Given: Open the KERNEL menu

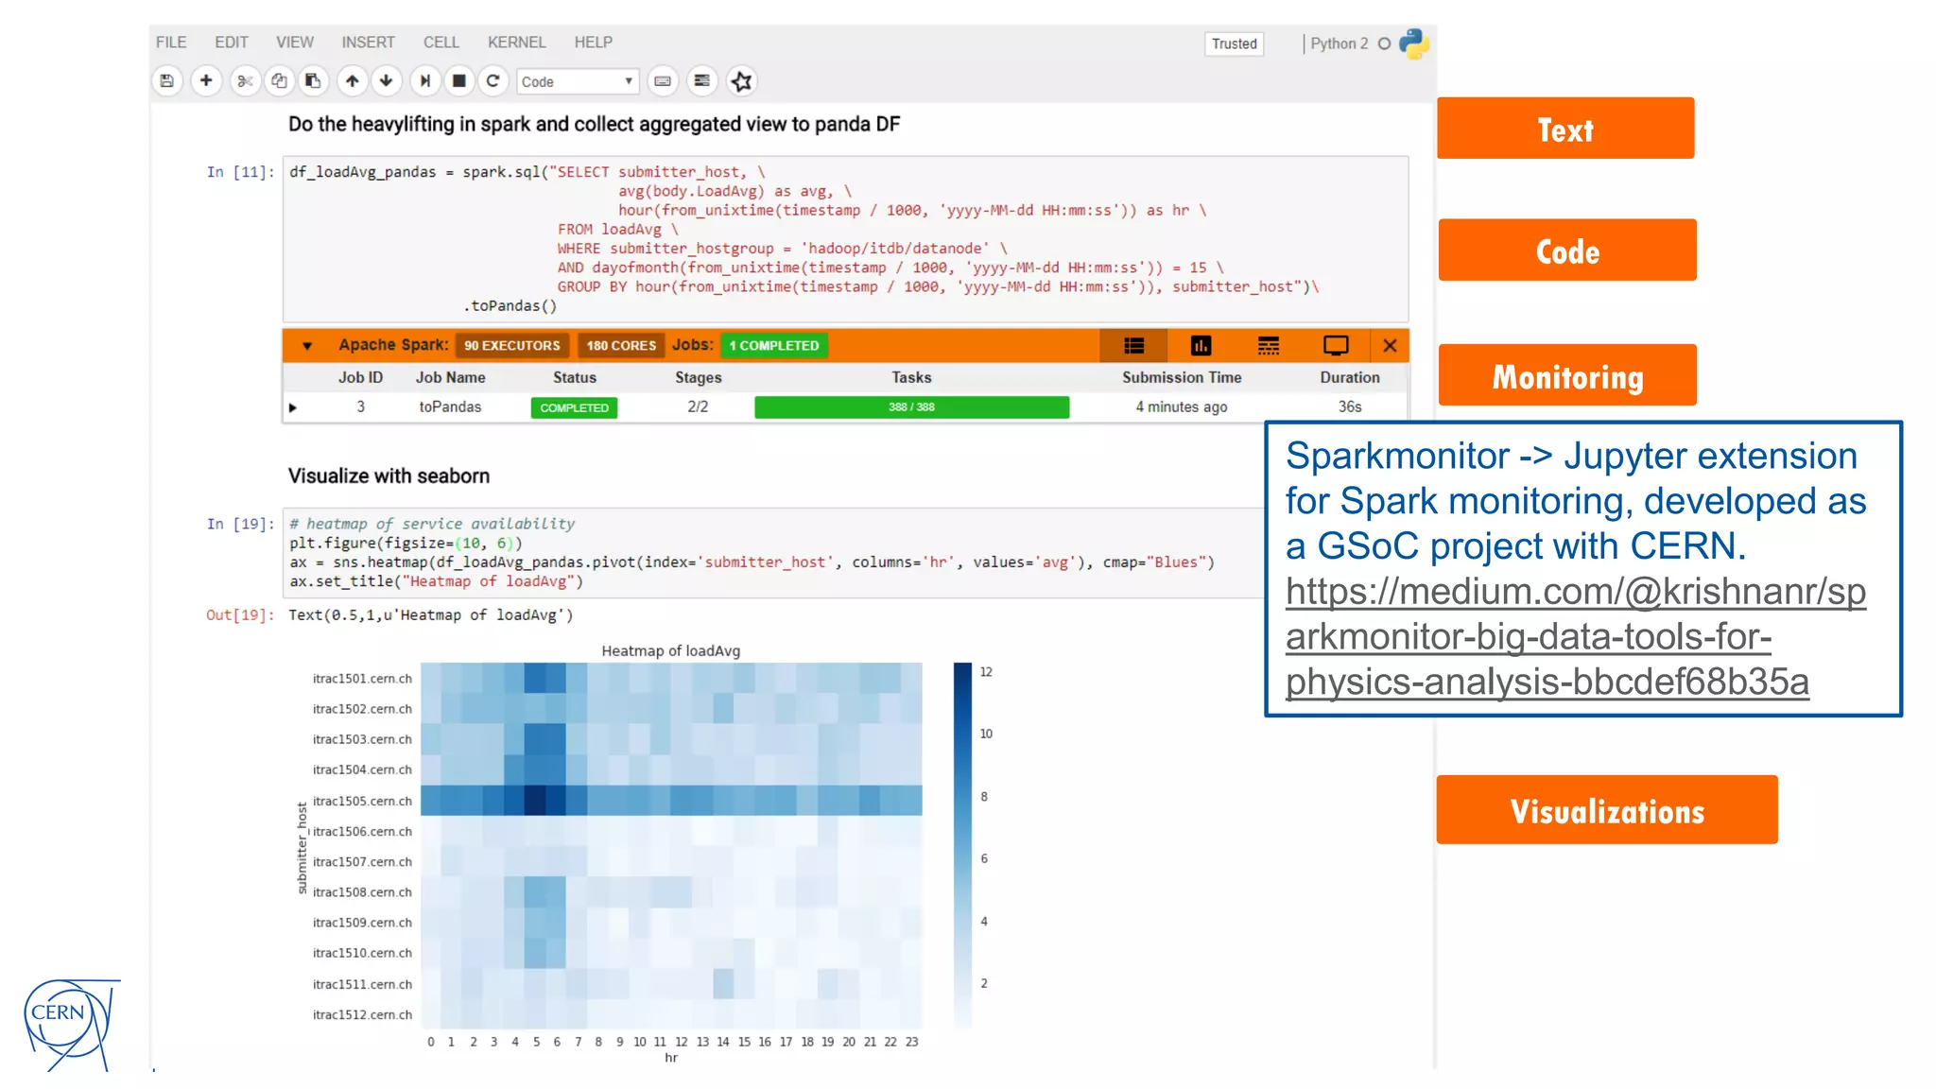Looking at the screenshot, I should (x=516, y=43).
